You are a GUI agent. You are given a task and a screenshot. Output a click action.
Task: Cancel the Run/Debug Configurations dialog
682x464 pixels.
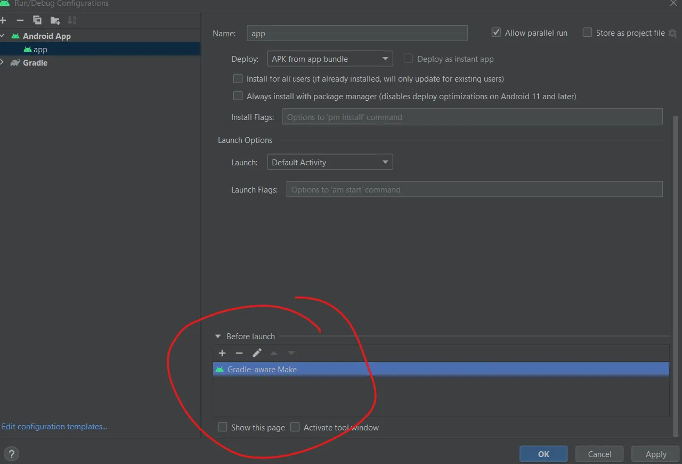click(x=599, y=454)
